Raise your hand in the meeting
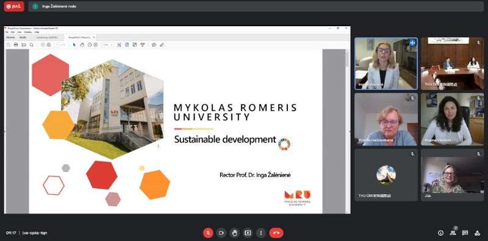 click(235, 232)
